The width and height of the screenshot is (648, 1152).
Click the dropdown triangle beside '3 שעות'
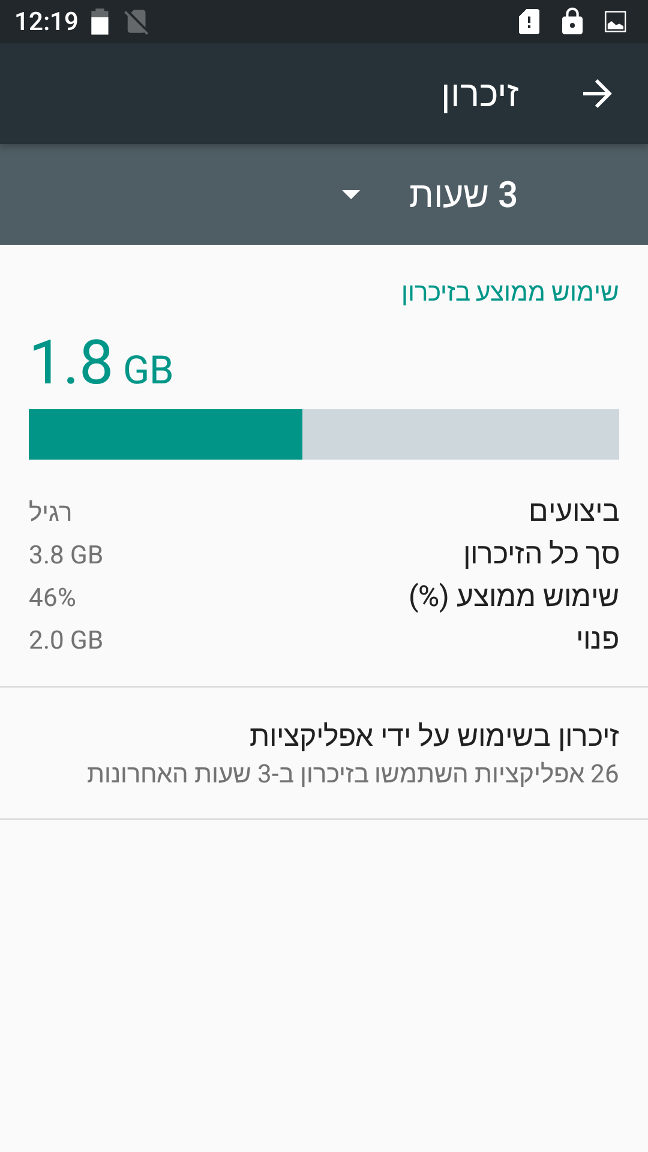tap(350, 194)
